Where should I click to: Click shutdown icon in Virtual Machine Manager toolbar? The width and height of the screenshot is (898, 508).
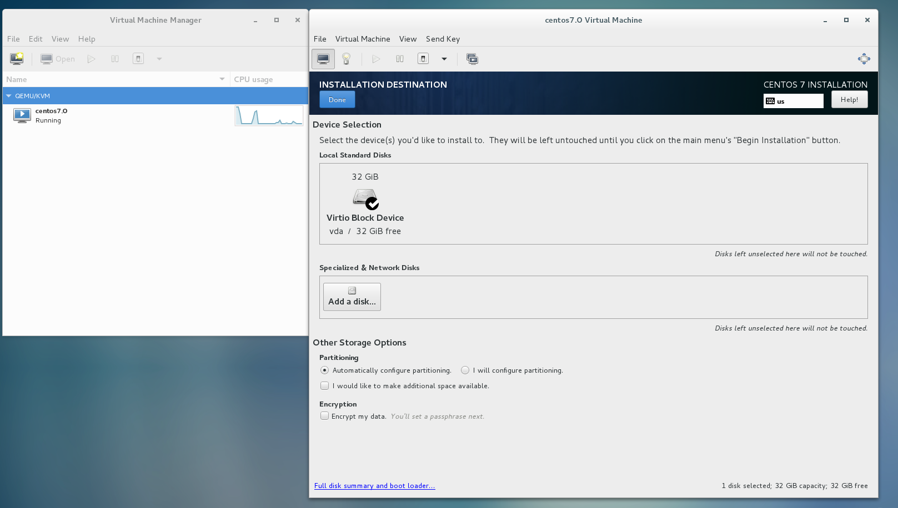pos(138,59)
